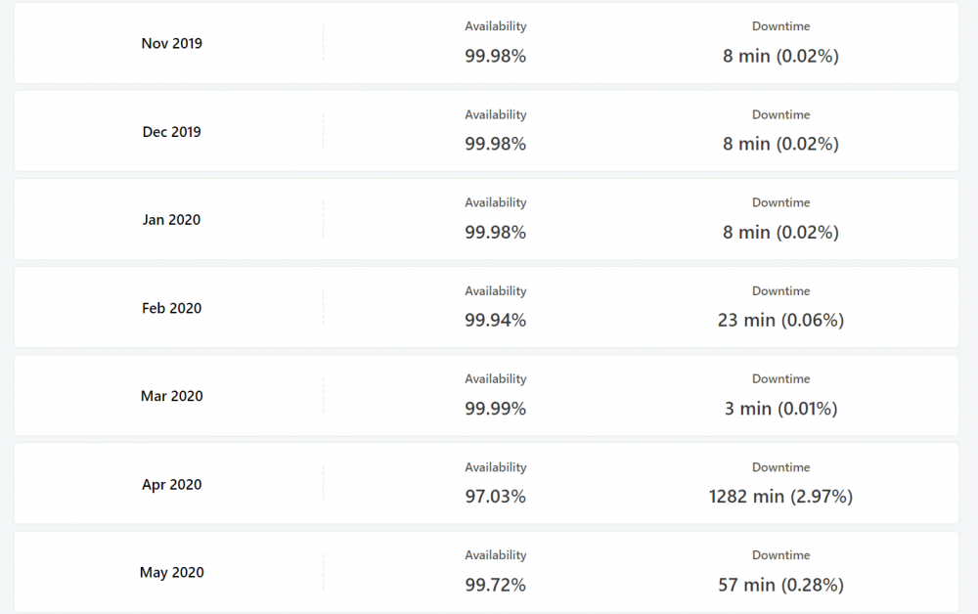Select the Dec 2019 month label
978x614 pixels.
pyautogui.click(x=172, y=132)
